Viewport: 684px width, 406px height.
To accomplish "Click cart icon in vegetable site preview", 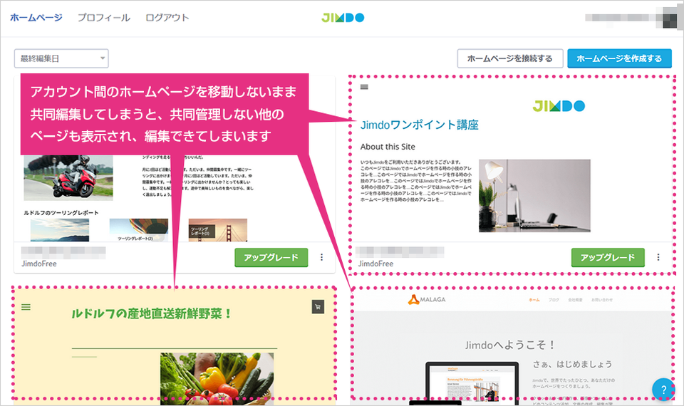I will pos(318,307).
